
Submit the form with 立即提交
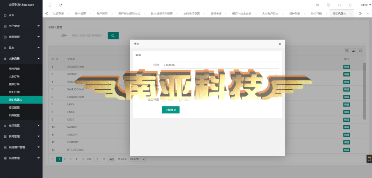pos(171,110)
